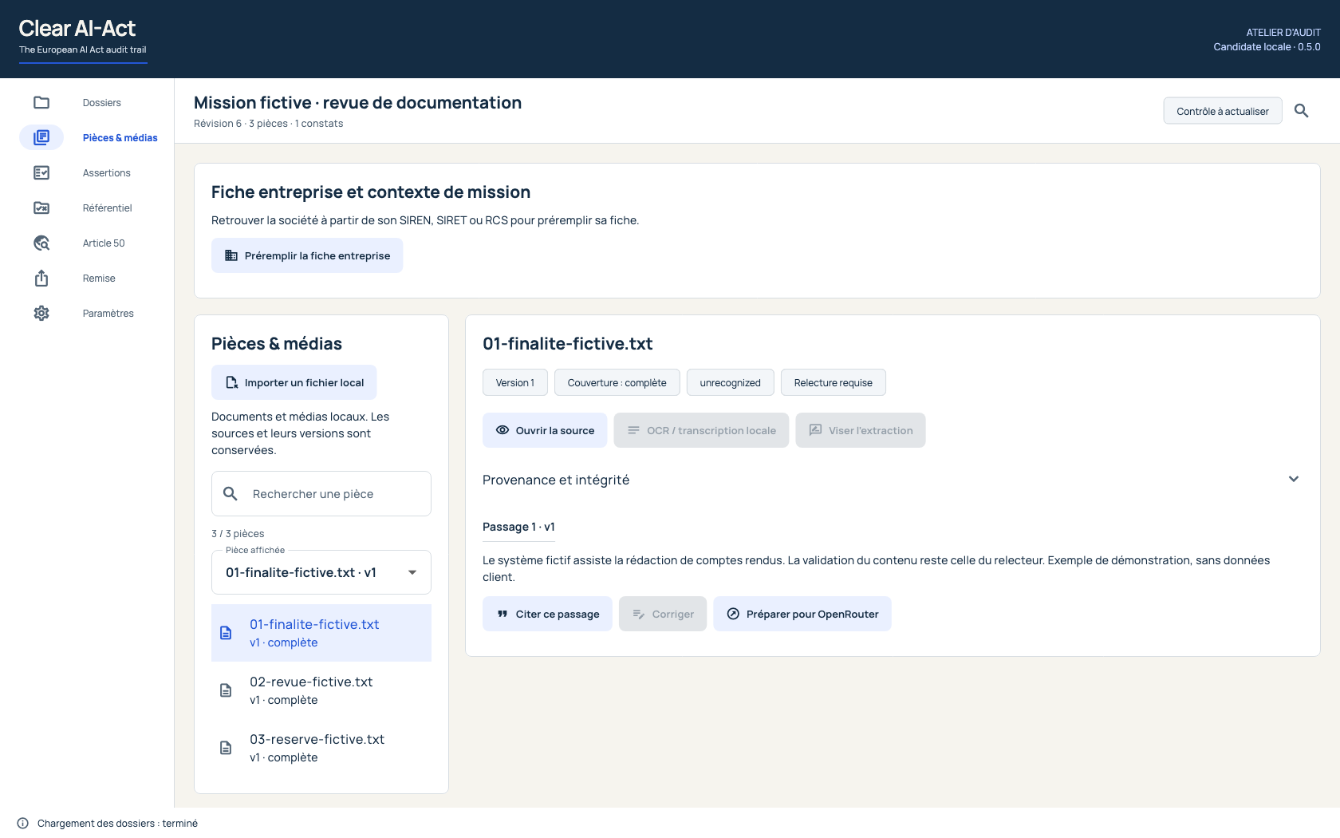Expand the Provenance et intégrité section

point(891,480)
